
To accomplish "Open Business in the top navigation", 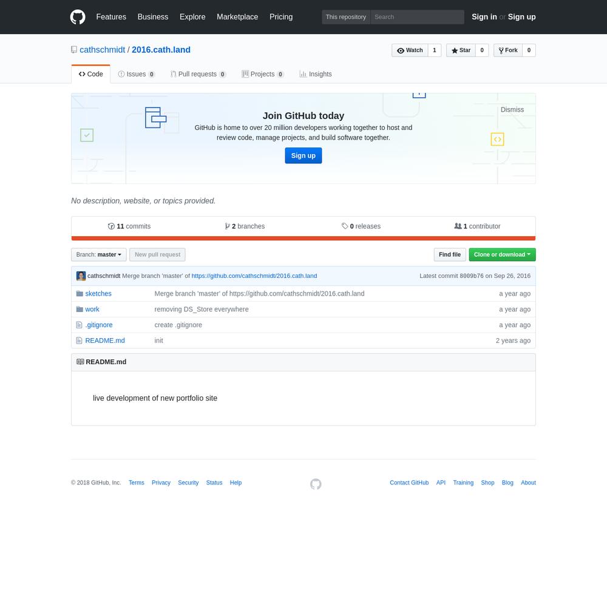I will (x=153, y=17).
